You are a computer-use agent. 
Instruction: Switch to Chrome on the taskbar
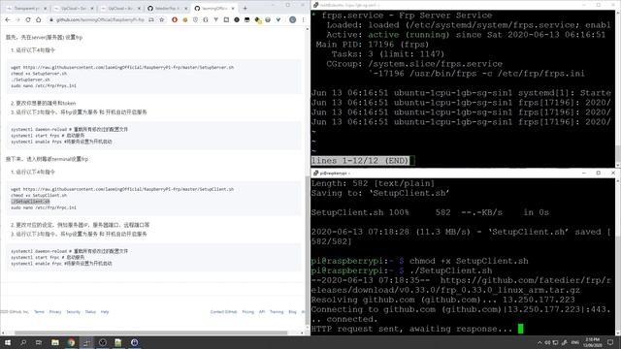pos(71,342)
